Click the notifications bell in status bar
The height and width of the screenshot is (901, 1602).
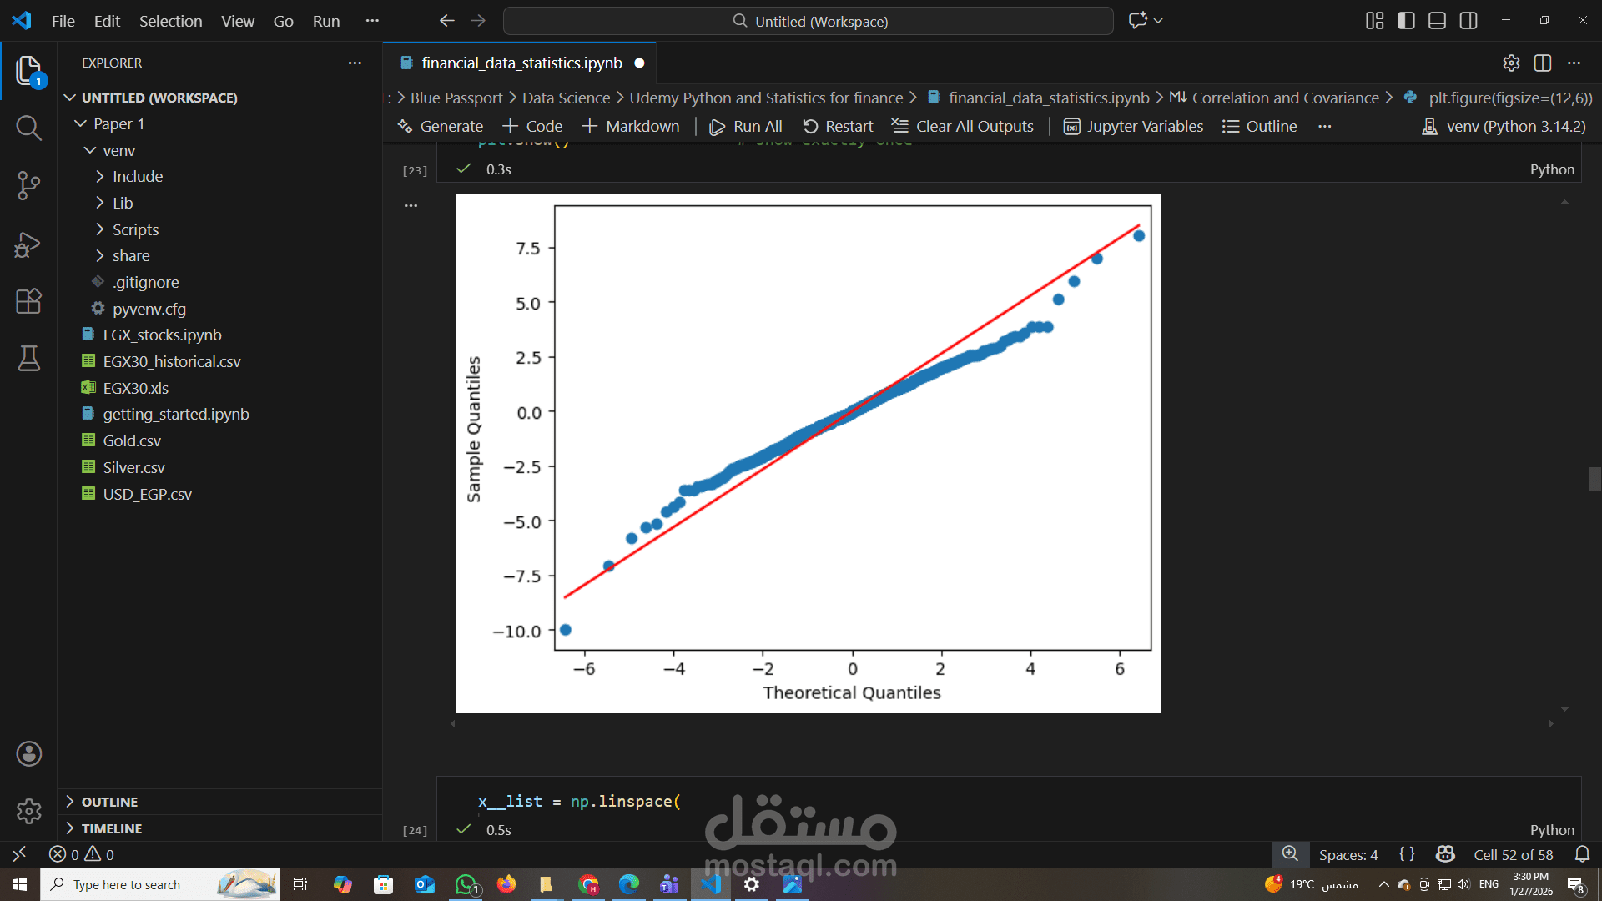[1582, 854]
